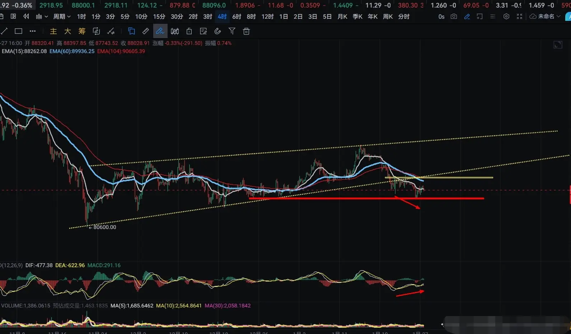Image resolution: width=571 pixels, height=334 pixels.
Task: Toggle the highlighted pen drawing tool
Action: pyautogui.click(x=160, y=31)
